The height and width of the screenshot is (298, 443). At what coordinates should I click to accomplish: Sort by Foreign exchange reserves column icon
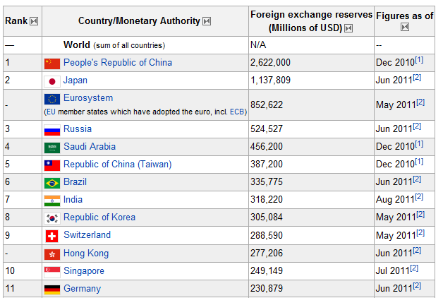pos(348,28)
